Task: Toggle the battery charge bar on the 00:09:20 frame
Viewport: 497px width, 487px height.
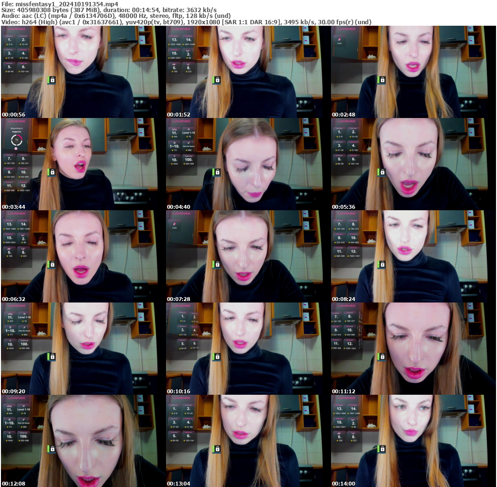Action: 49,356
